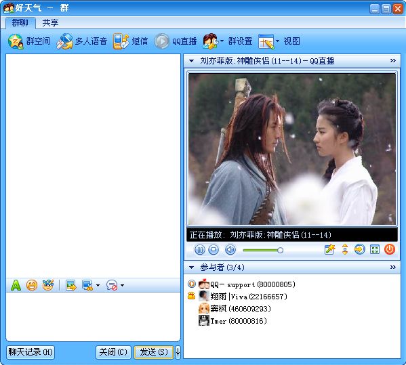Screen dimensions: 406x365
Task: Open the 群空间 group space icon
Action: click(x=16, y=41)
